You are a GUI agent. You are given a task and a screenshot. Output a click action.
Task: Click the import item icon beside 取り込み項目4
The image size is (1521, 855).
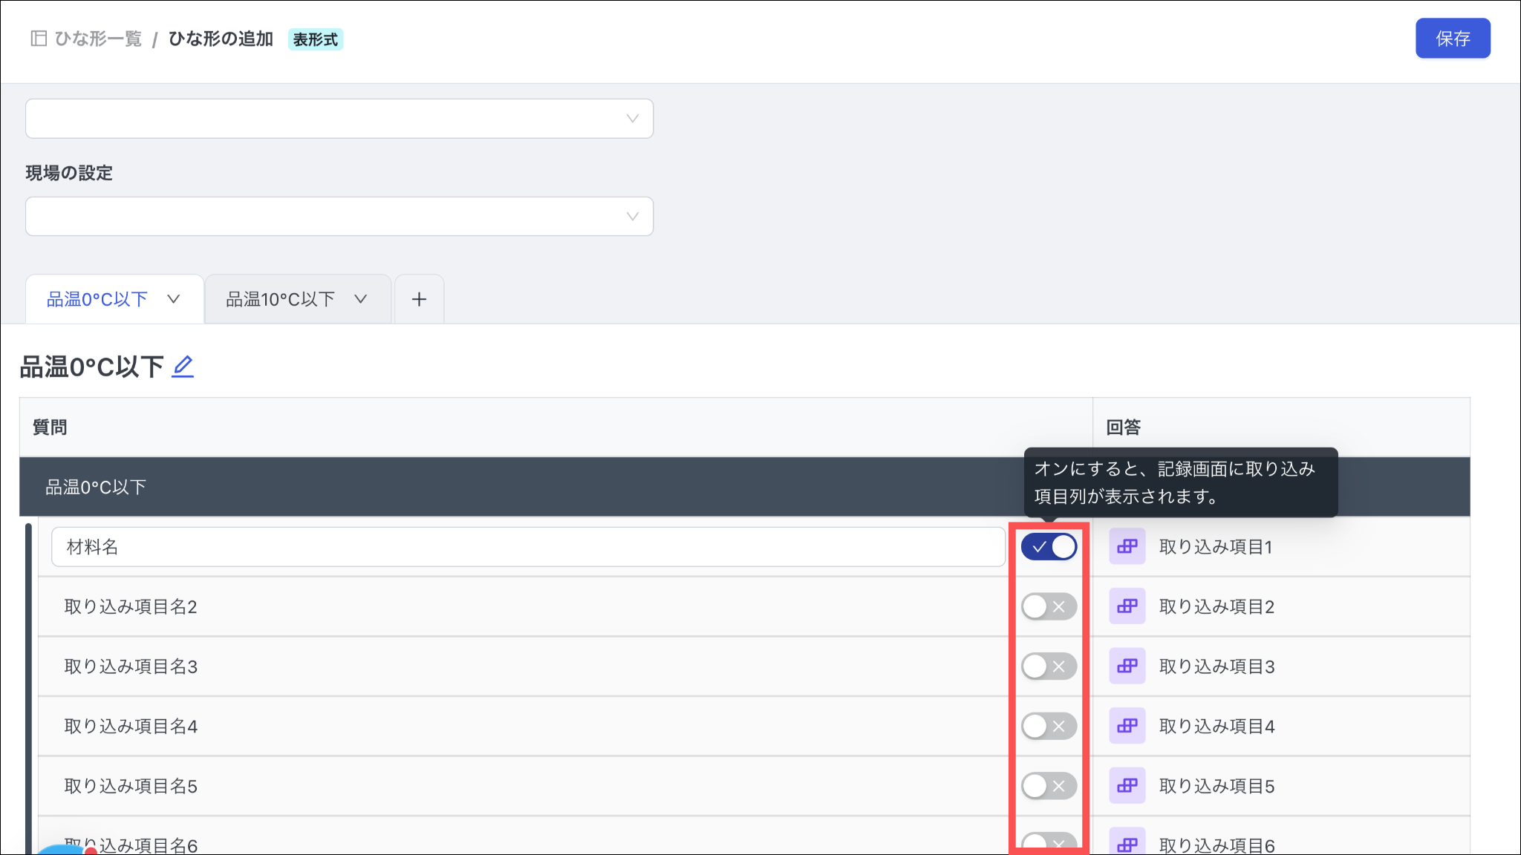pos(1127,726)
